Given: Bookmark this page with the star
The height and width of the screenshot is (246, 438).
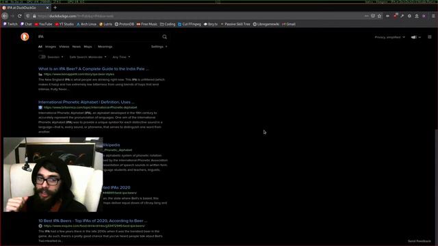Looking at the screenshot, I should coord(379,16).
